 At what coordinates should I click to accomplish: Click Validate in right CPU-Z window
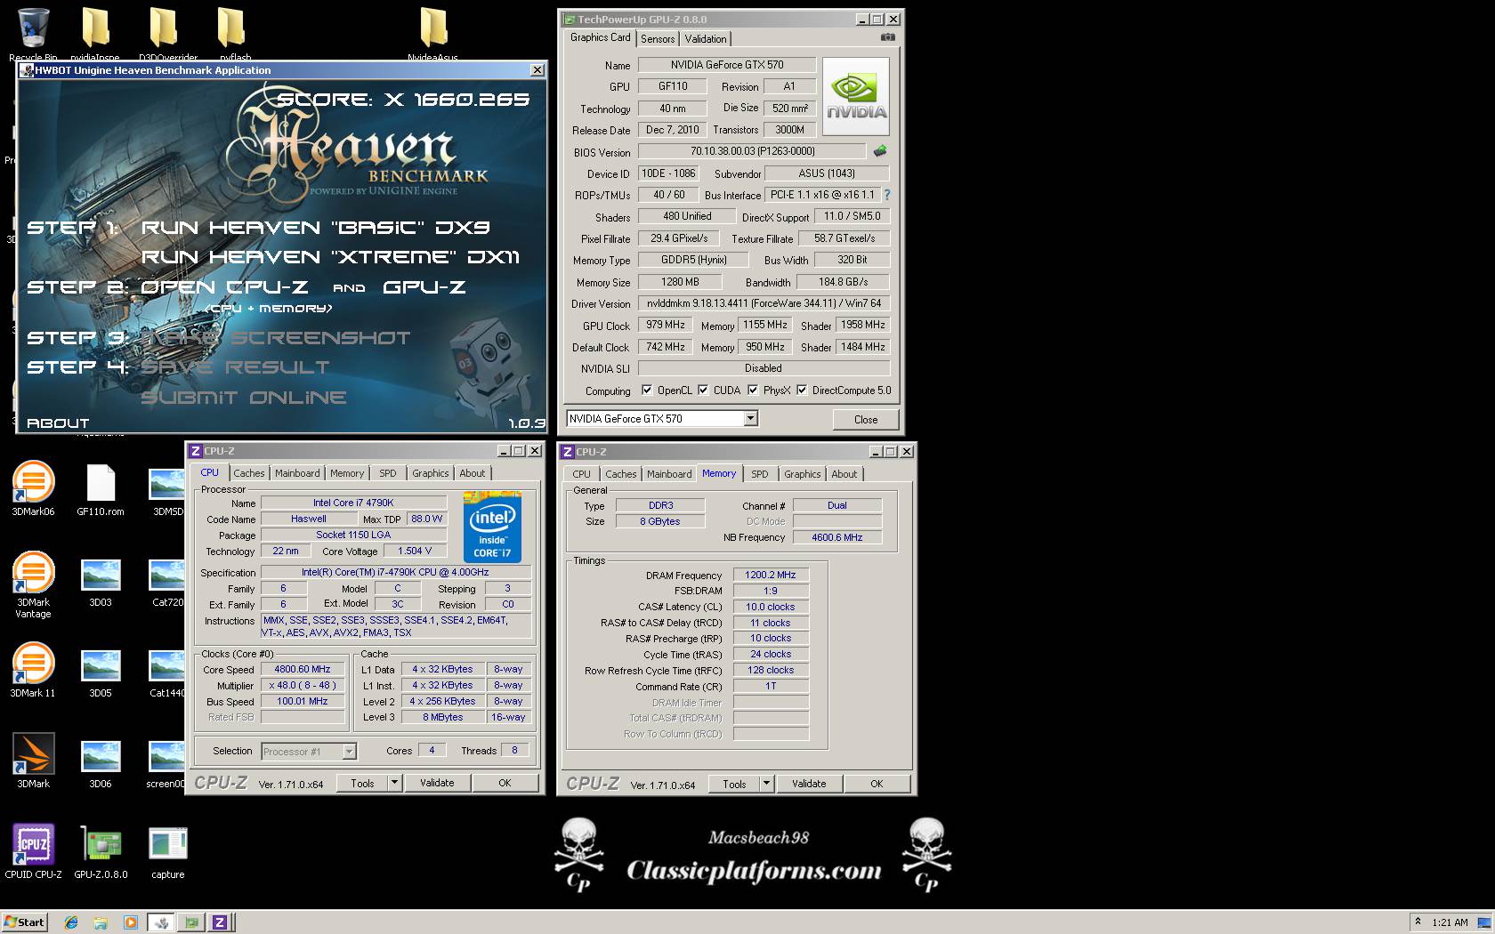[809, 784]
